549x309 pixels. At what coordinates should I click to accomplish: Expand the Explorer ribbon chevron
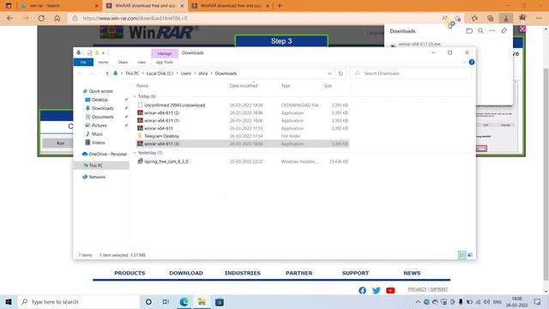pyautogui.click(x=464, y=62)
